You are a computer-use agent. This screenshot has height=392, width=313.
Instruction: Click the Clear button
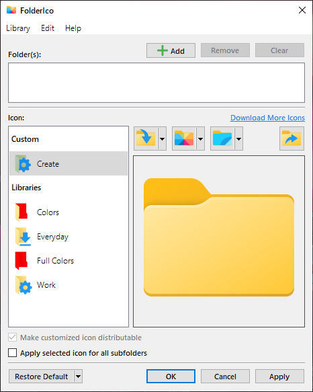point(279,50)
